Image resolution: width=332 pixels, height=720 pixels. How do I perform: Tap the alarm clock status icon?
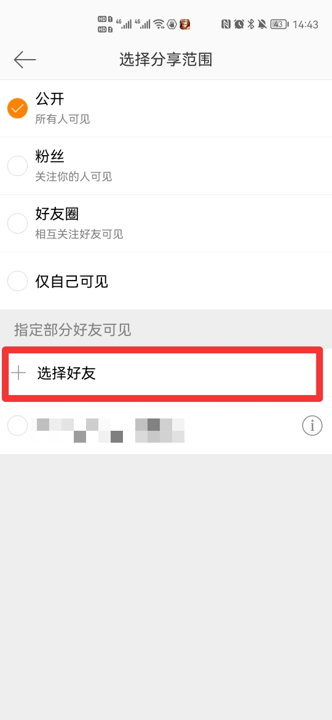point(239,25)
